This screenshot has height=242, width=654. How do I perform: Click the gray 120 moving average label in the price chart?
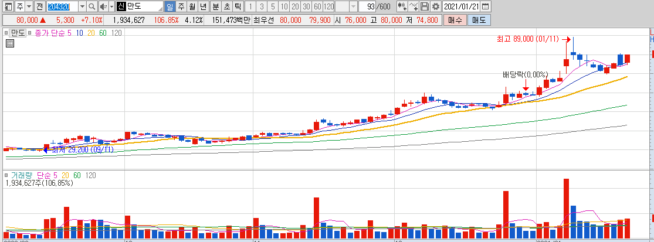[116, 33]
